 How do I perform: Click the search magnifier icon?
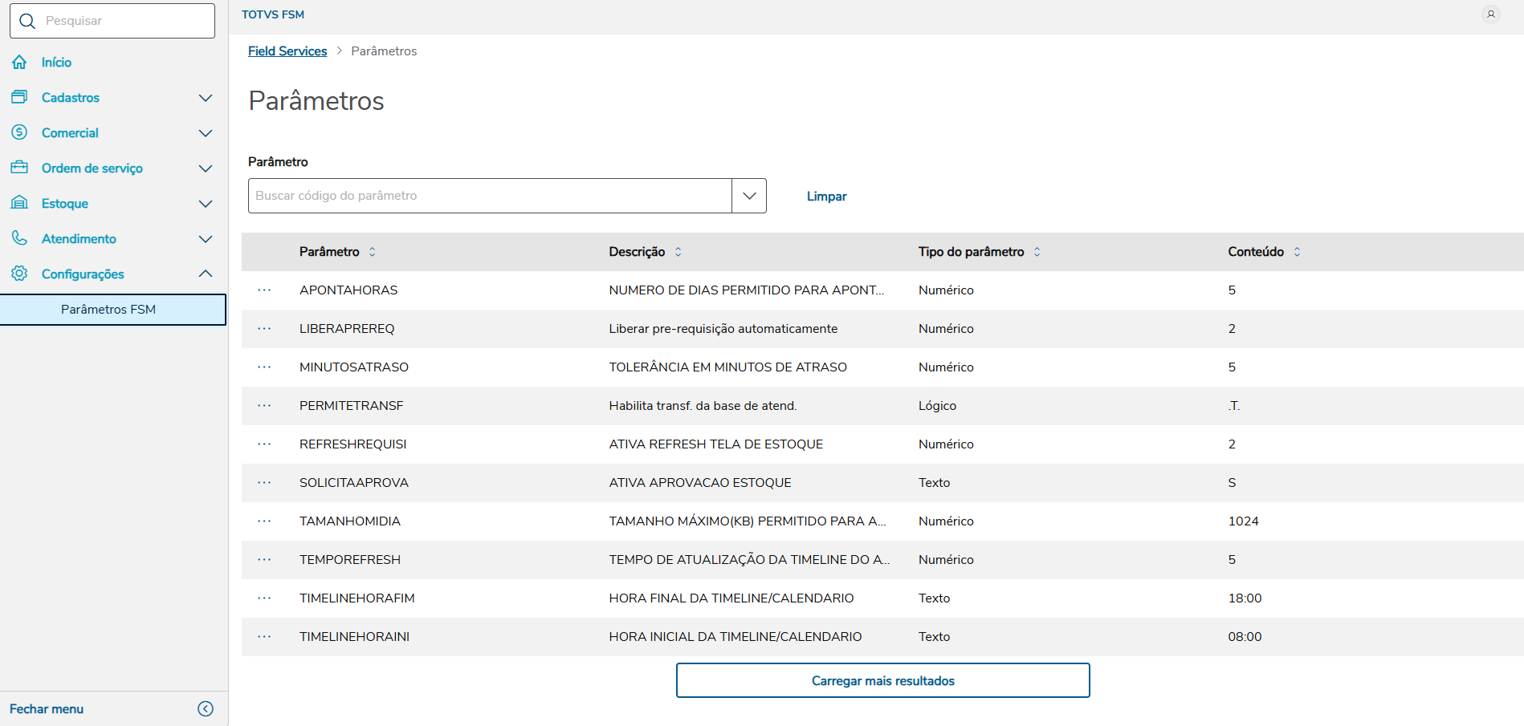pyautogui.click(x=27, y=21)
